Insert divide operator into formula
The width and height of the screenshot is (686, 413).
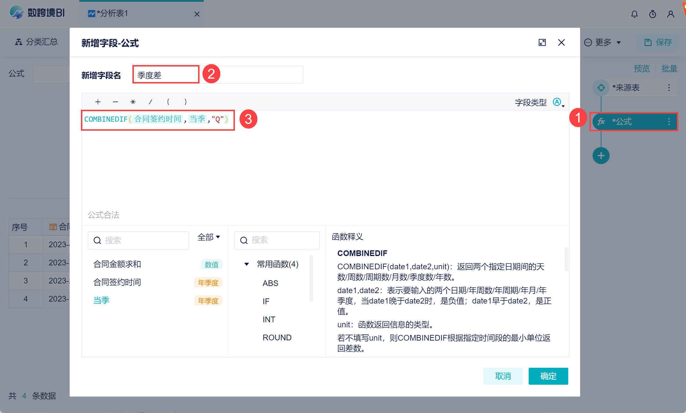[x=151, y=102]
